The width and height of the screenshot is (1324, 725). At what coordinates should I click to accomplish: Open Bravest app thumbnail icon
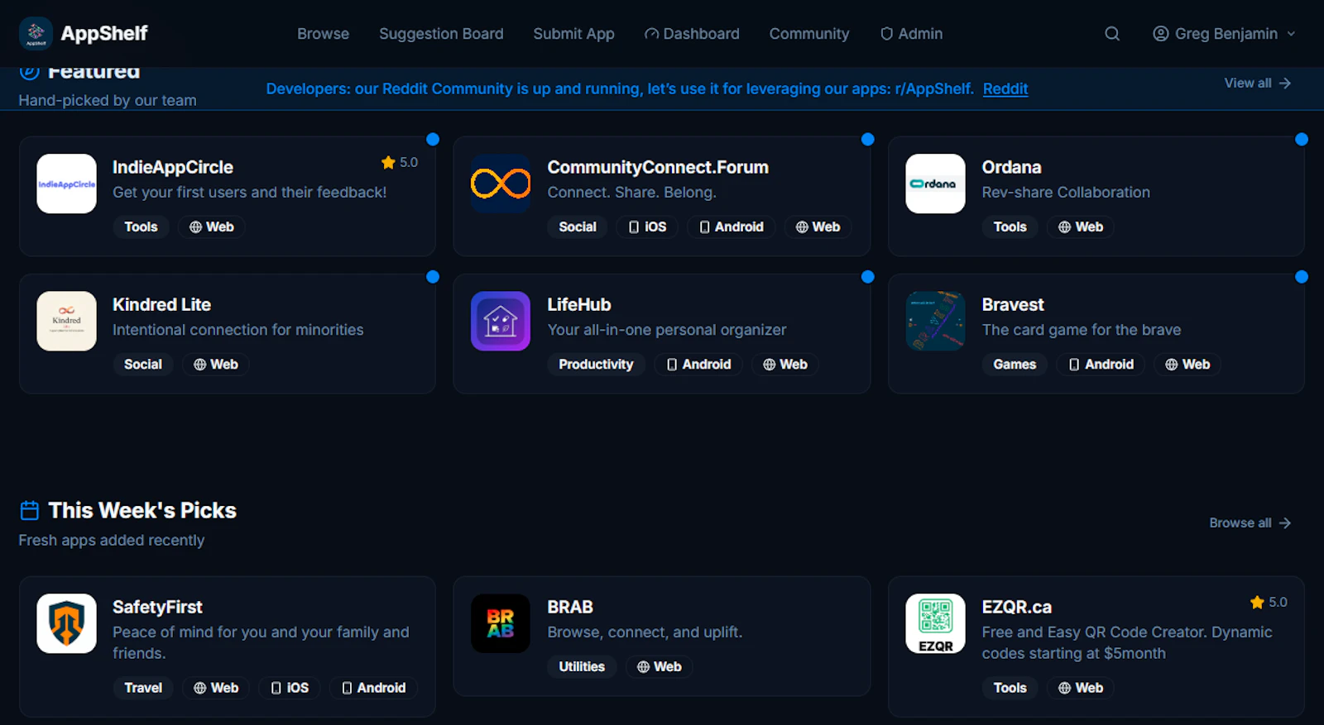pos(935,321)
